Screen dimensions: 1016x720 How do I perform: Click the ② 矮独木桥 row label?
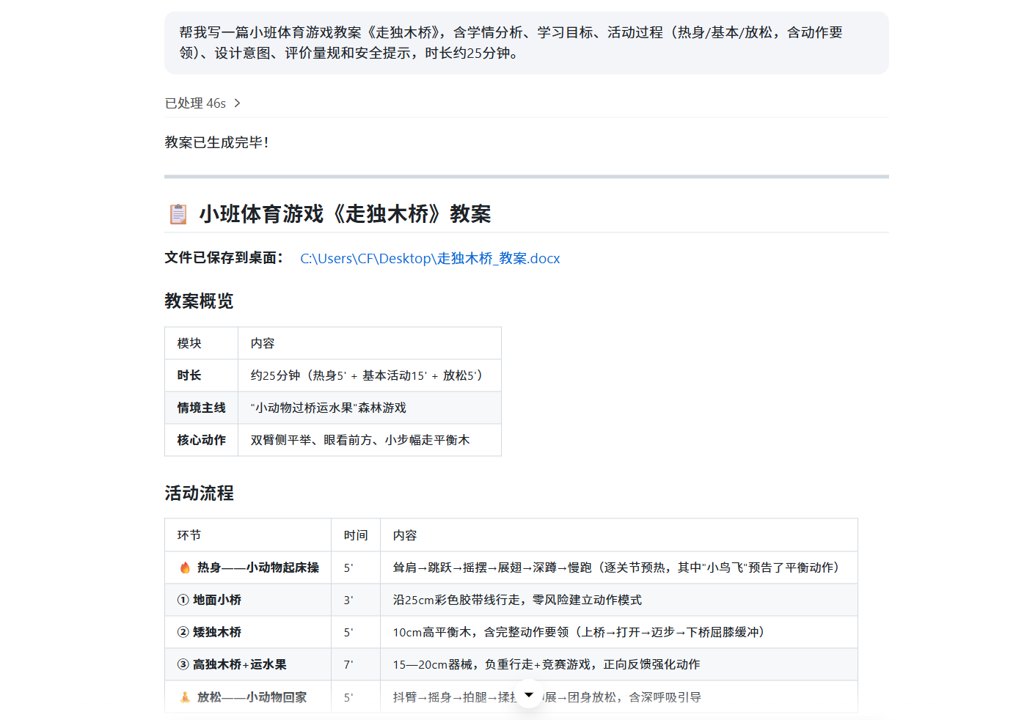pyautogui.click(x=209, y=632)
